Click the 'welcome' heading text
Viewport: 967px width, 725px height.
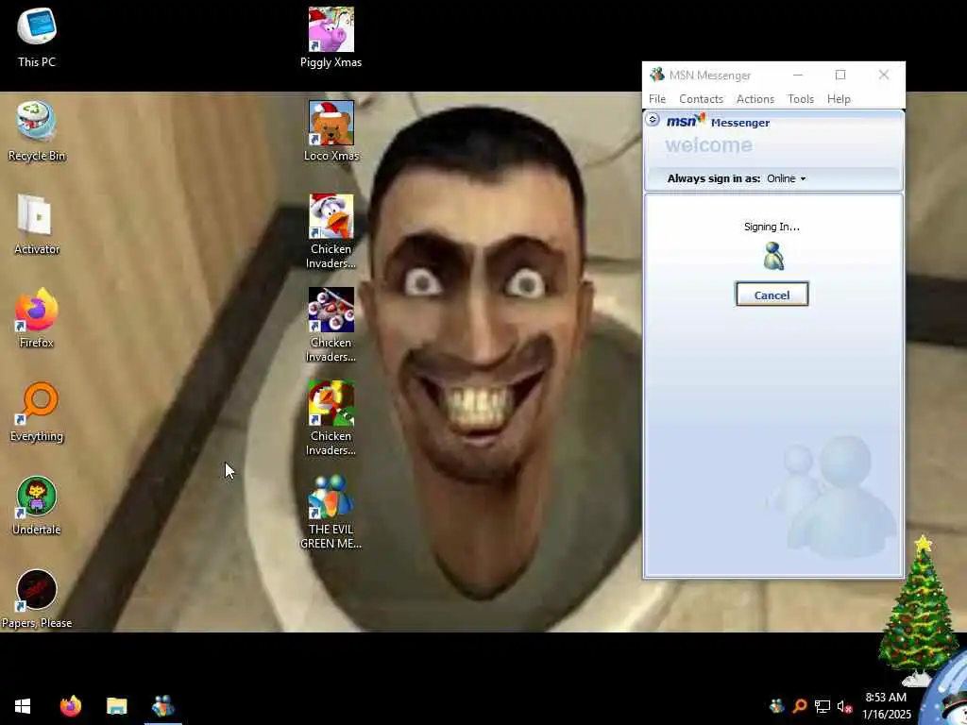[708, 145]
